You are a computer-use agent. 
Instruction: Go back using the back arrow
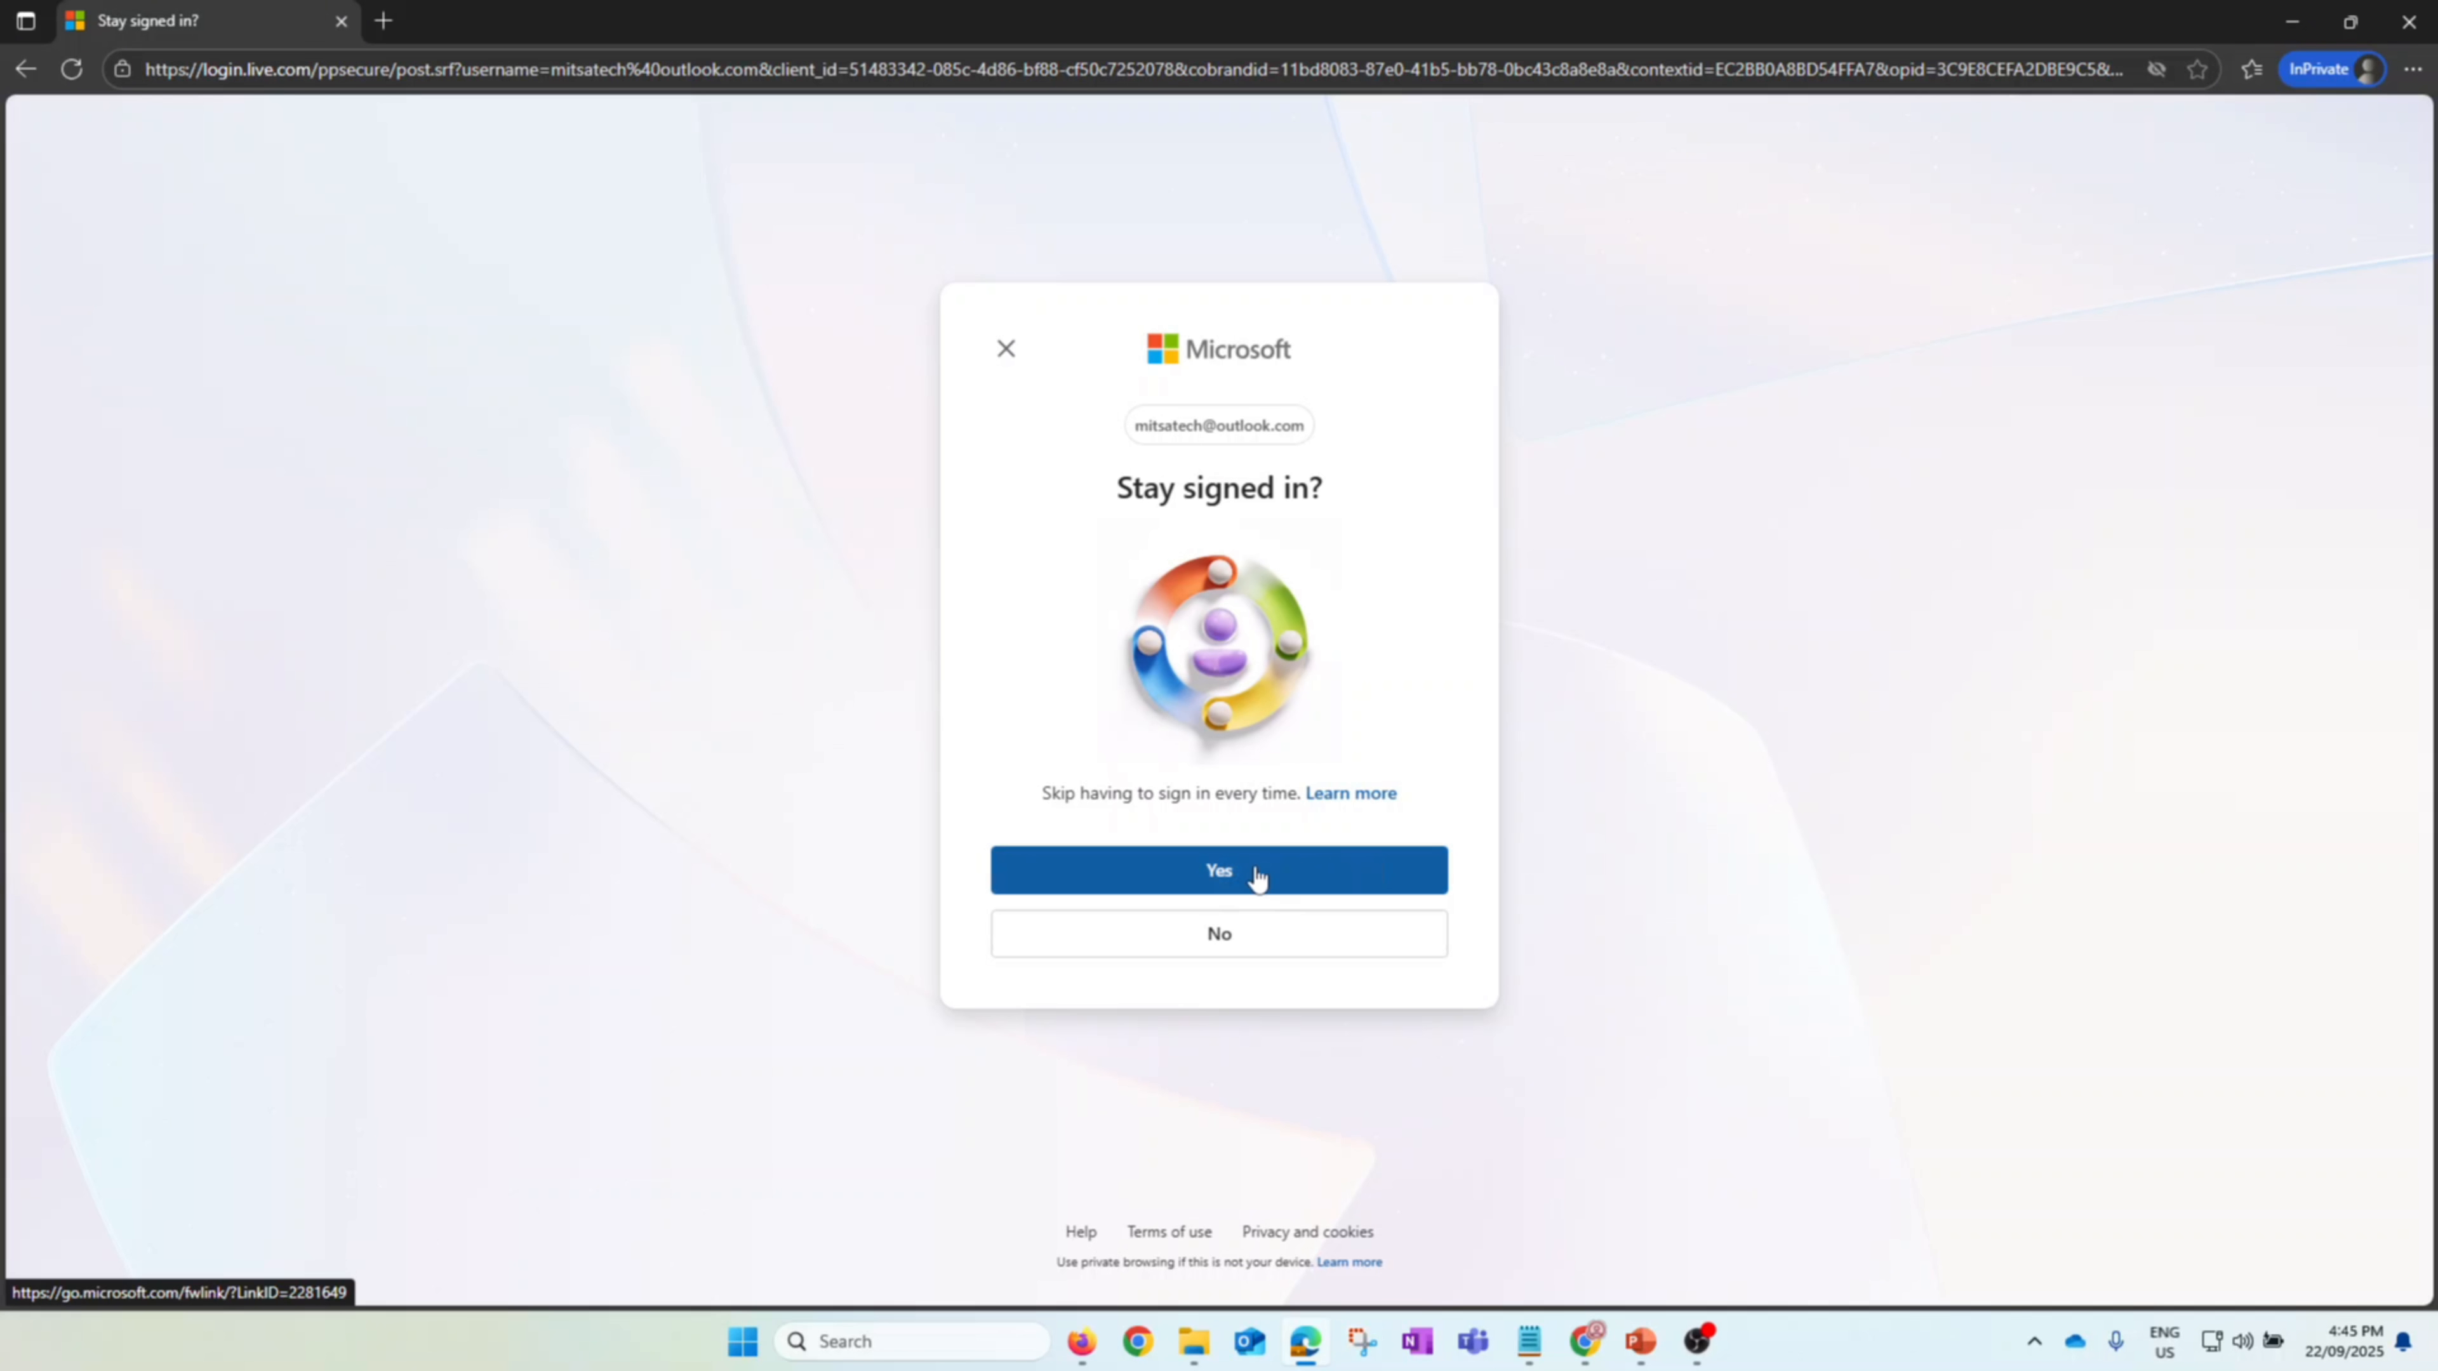[25, 68]
